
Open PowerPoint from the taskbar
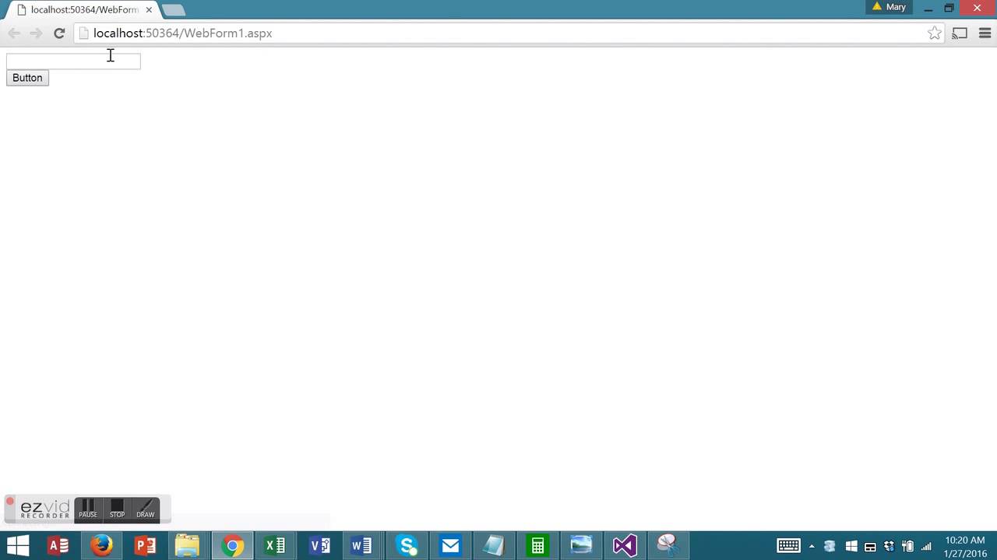coord(145,546)
